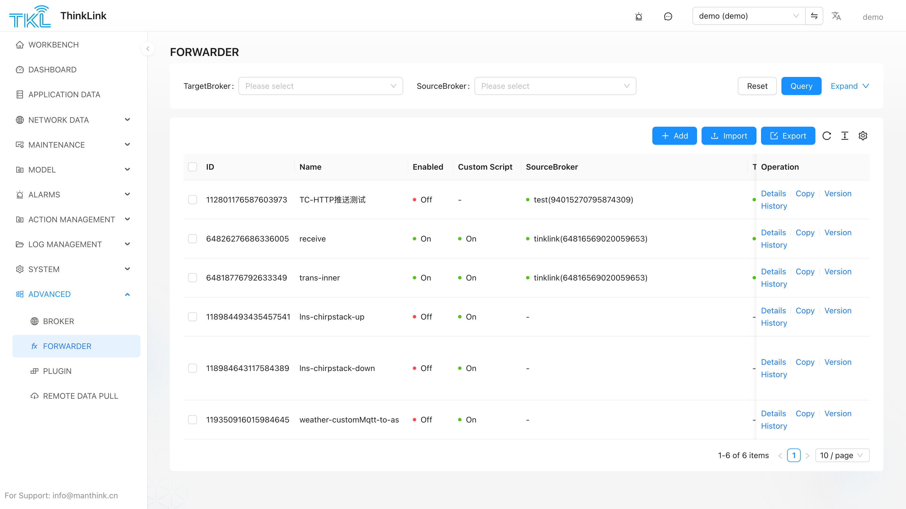
Task: Open the 10 / page size dropdown
Action: click(x=842, y=455)
